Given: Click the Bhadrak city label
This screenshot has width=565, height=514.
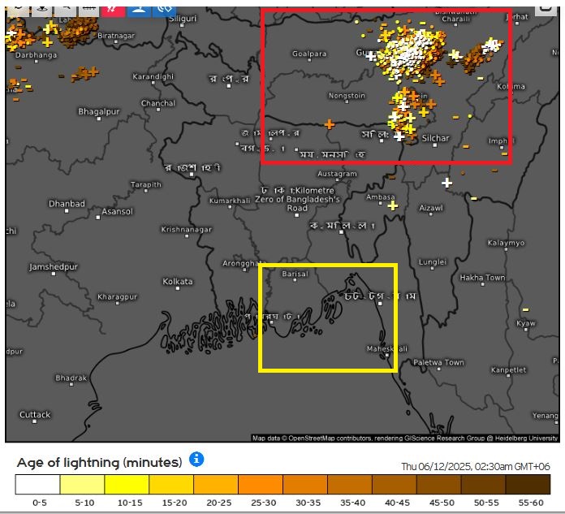Looking at the screenshot, I should point(71,378).
